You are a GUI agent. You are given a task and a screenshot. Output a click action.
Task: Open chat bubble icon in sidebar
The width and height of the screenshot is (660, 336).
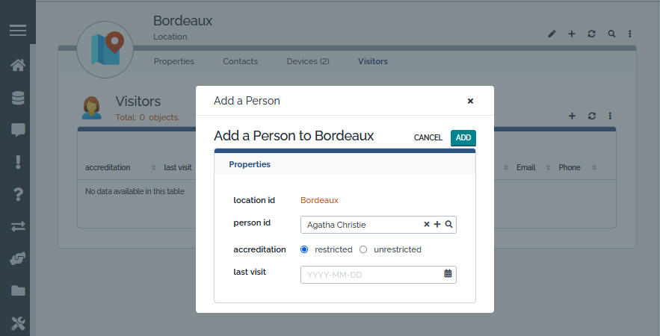click(x=18, y=130)
